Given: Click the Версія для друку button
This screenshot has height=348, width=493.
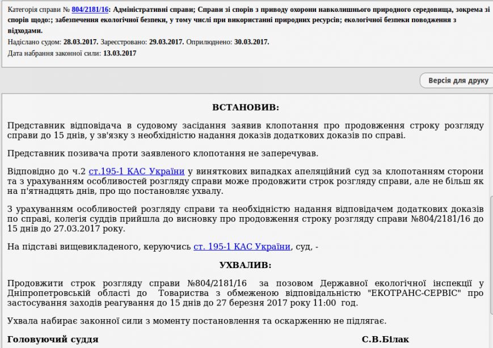Looking at the screenshot, I should [x=458, y=80].
